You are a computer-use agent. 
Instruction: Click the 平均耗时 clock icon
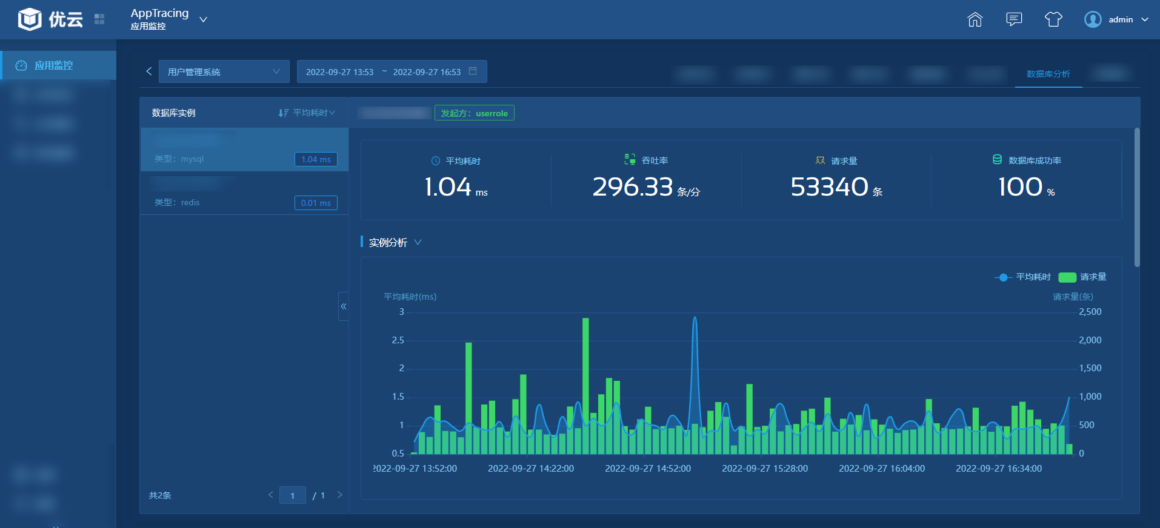(436, 161)
